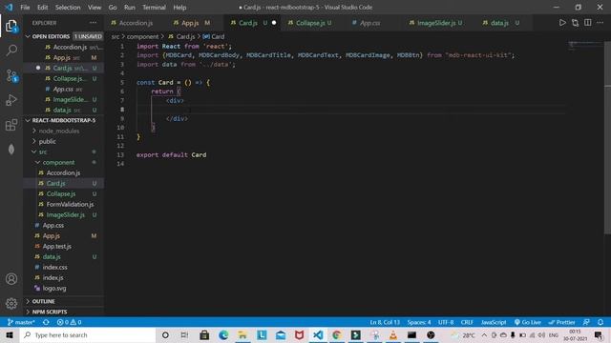The width and height of the screenshot is (611, 343).
Task: Open the Selection menu
Action: point(68,8)
